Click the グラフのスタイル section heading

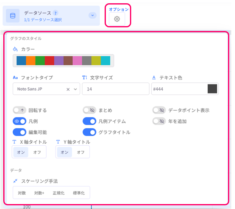(x=26, y=38)
